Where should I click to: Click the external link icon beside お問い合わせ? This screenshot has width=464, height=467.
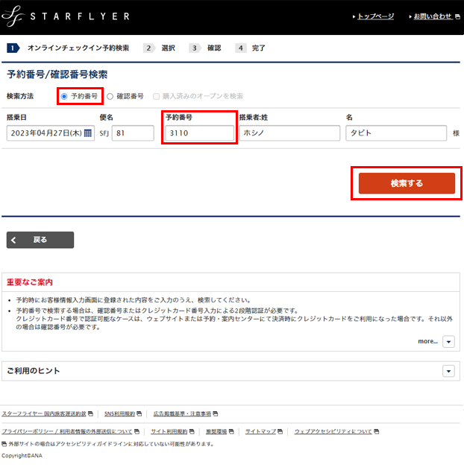click(457, 16)
